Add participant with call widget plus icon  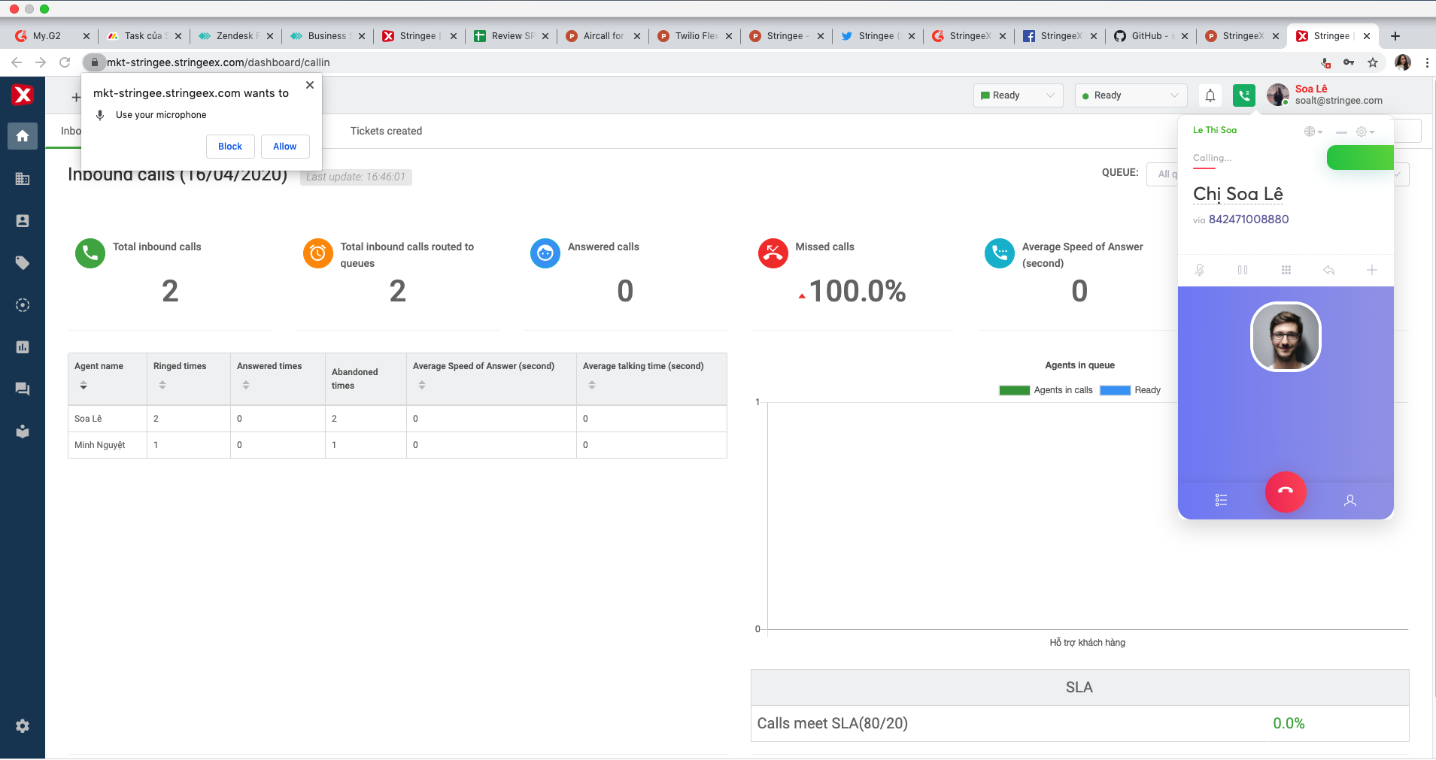pos(1372,270)
